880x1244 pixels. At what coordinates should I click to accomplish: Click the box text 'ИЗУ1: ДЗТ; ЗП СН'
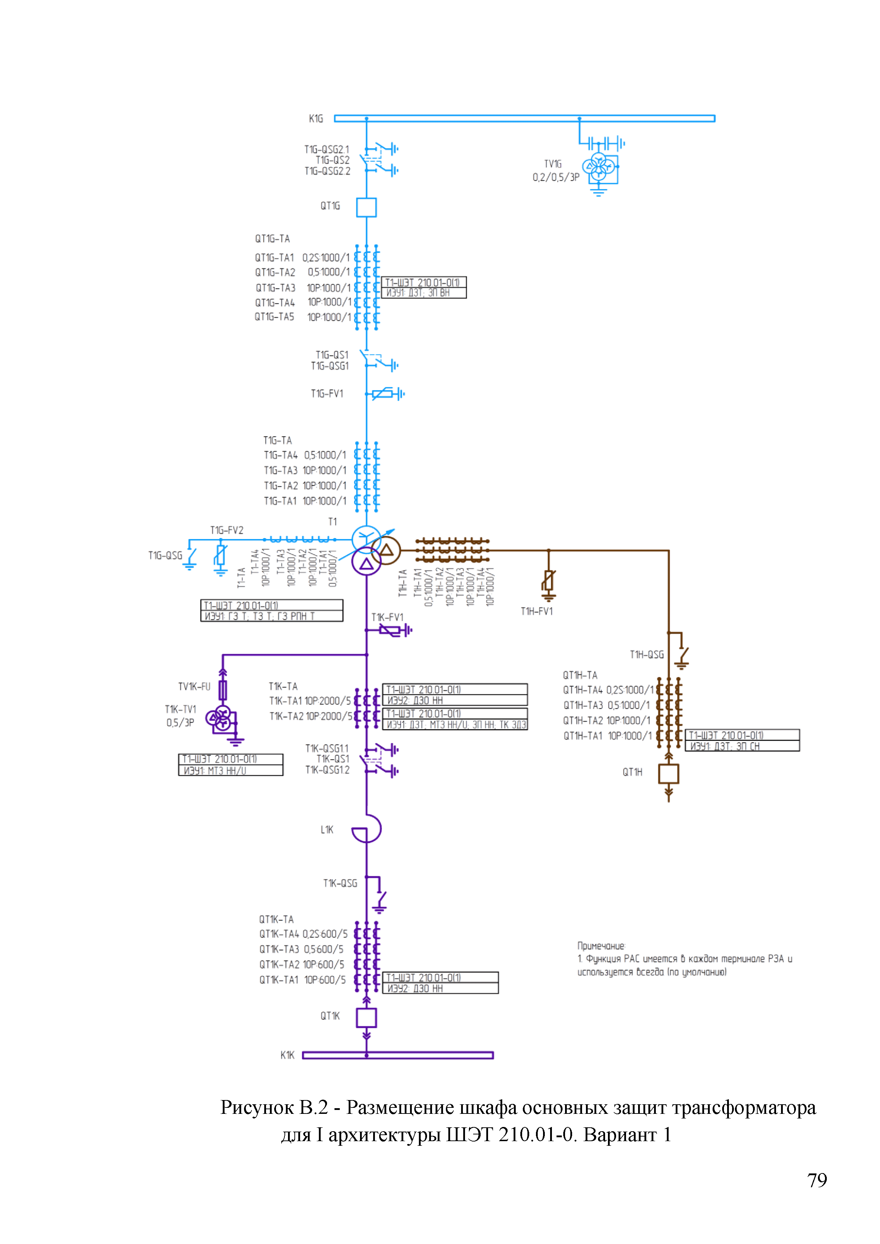tap(725, 746)
